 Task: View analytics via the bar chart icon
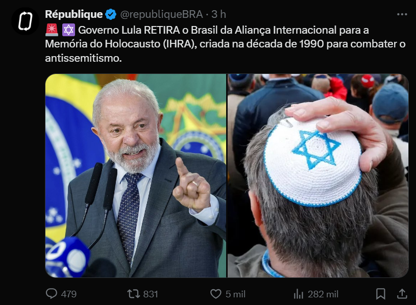[x=299, y=294]
